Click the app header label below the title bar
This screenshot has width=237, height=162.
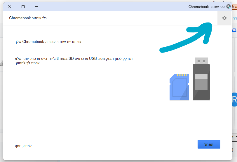28,18
